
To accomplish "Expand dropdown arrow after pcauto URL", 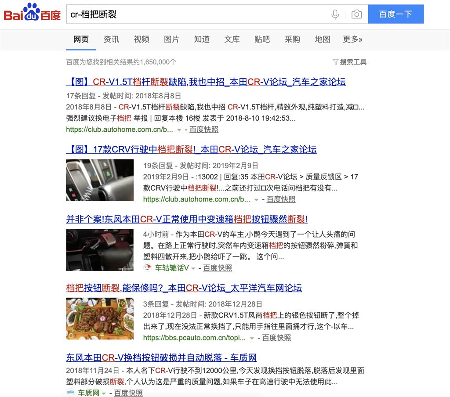I will click(x=252, y=338).
